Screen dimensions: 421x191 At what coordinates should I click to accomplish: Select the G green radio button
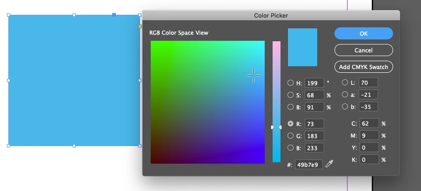pyautogui.click(x=290, y=136)
